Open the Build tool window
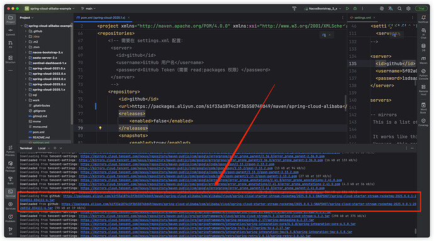This screenshot has width=434, height=241. (x=10, y=180)
